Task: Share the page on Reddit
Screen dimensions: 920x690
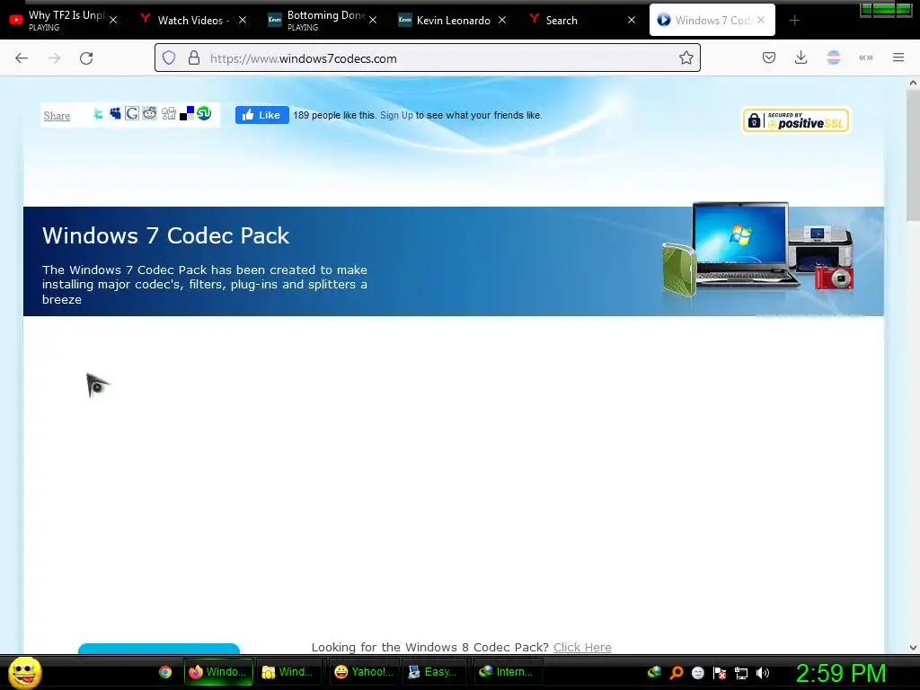Action: pos(150,113)
